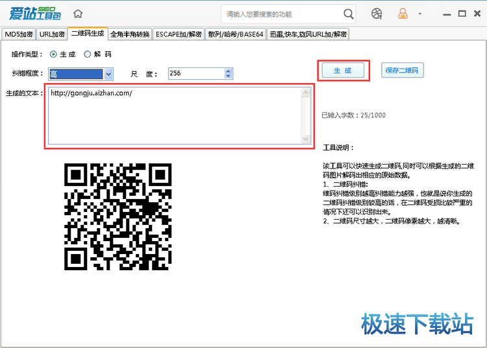Image resolution: width=487 pixels, height=348 pixels.
Task: Click the 已输入字数：25/1000 counter text
Action: [353, 115]
